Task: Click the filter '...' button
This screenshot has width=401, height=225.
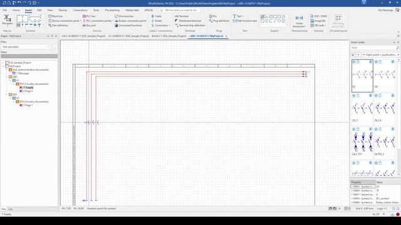Action: pyautogui.click(x=55, y=47)
